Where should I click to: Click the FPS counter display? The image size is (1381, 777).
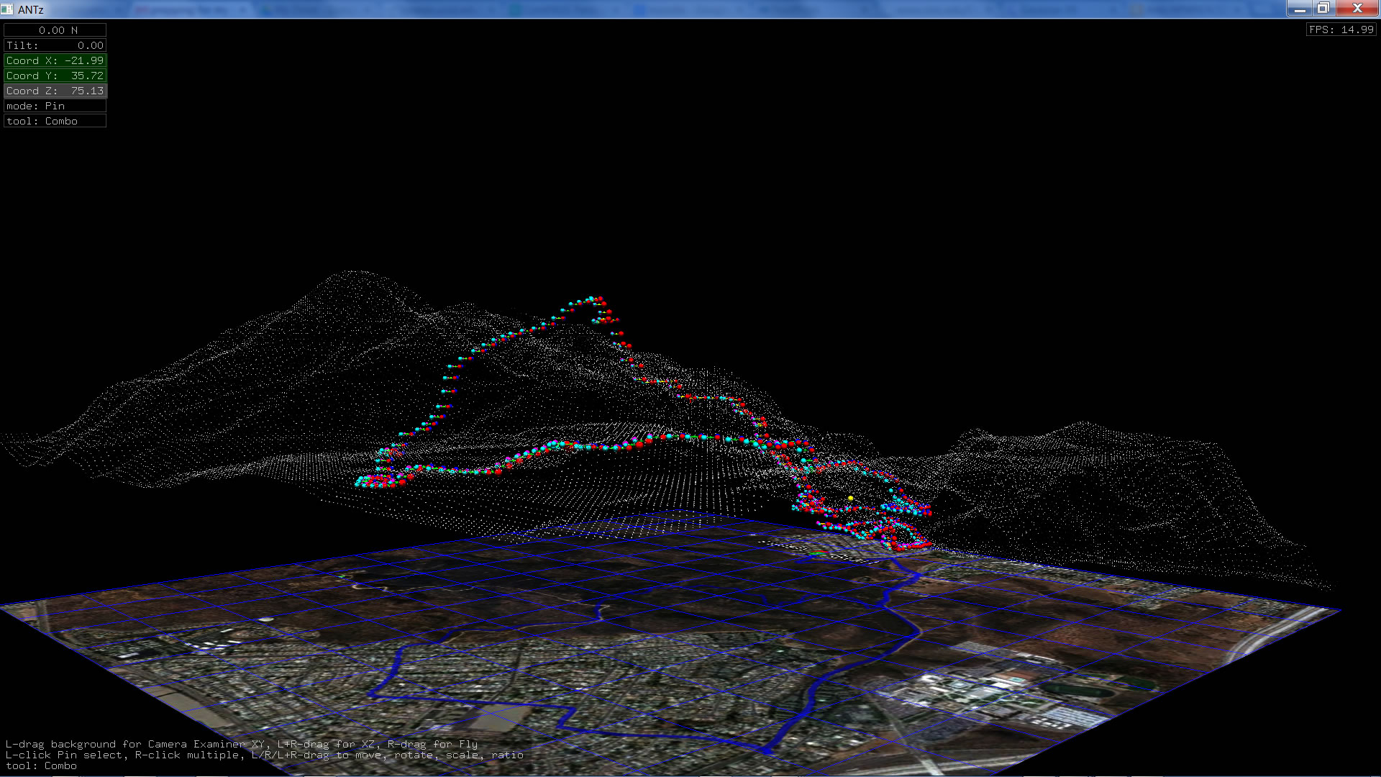[1341, 29]
